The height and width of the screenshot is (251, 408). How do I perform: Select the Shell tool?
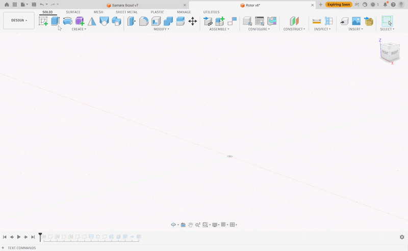click(x=156, y=21)
